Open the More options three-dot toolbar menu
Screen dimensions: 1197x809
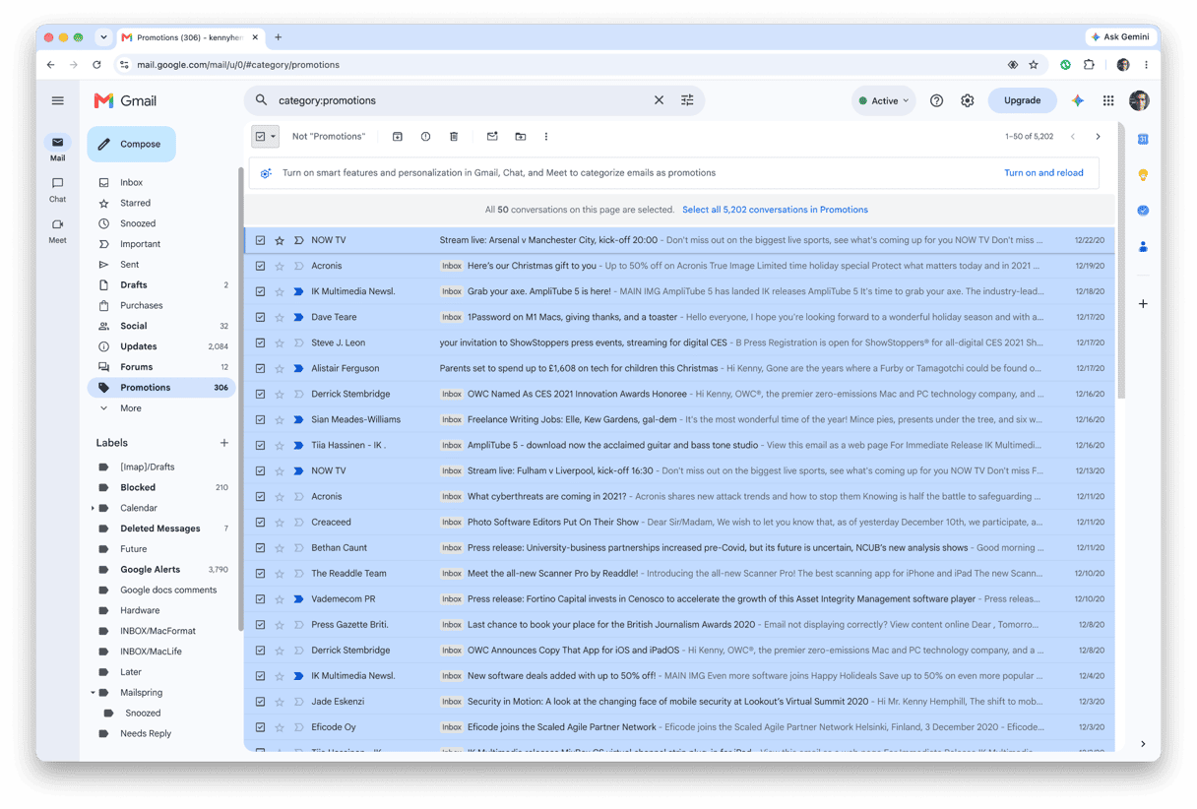click(x=546, y=137)
